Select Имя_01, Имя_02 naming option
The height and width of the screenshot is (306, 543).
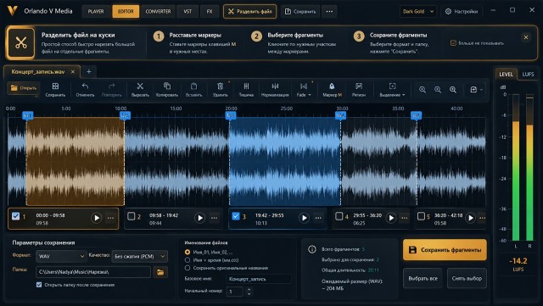coord(188,252)
